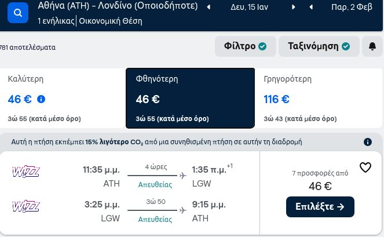This screenshot has width=384, height=237.
Task: Go to previous return date arrow
Action: click(x=311, y=7)
